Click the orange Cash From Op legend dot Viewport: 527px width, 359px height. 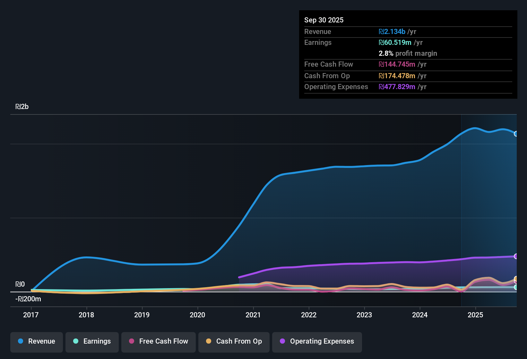click(209, 341)
